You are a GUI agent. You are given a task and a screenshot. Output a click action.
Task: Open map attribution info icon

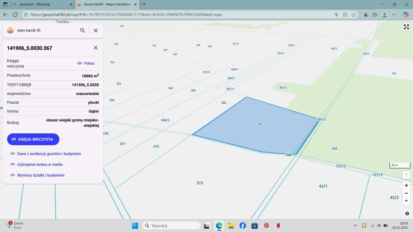click(x=407, y=214)
